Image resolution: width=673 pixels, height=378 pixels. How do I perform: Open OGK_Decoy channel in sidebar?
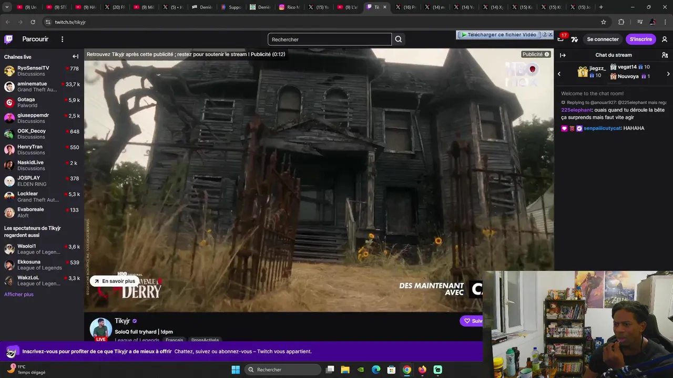(x=42, y=134)
